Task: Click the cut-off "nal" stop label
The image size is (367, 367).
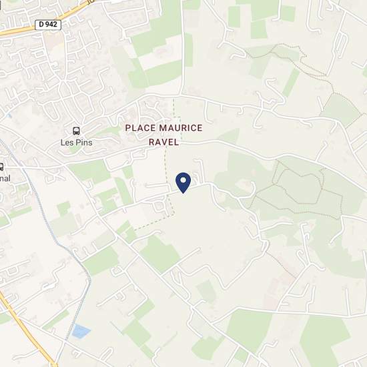Action: click(5, 179)
